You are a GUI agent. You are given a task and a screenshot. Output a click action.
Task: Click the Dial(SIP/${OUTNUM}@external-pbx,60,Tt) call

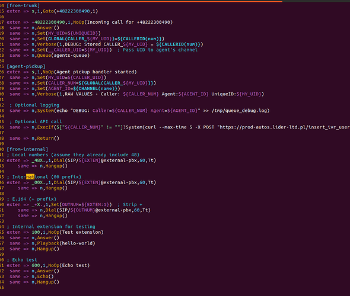(98, 210)
